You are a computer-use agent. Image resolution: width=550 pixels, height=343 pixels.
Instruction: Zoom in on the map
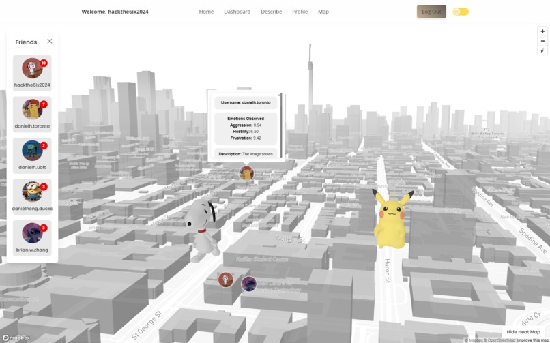click(542, 31)
